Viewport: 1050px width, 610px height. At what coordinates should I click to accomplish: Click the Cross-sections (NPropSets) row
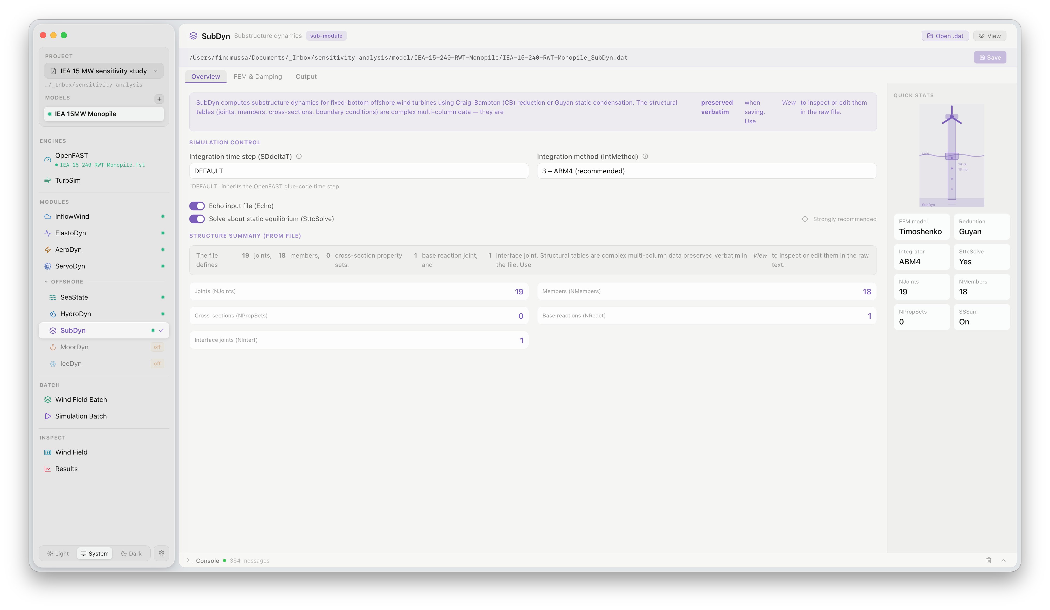[359, 316]
